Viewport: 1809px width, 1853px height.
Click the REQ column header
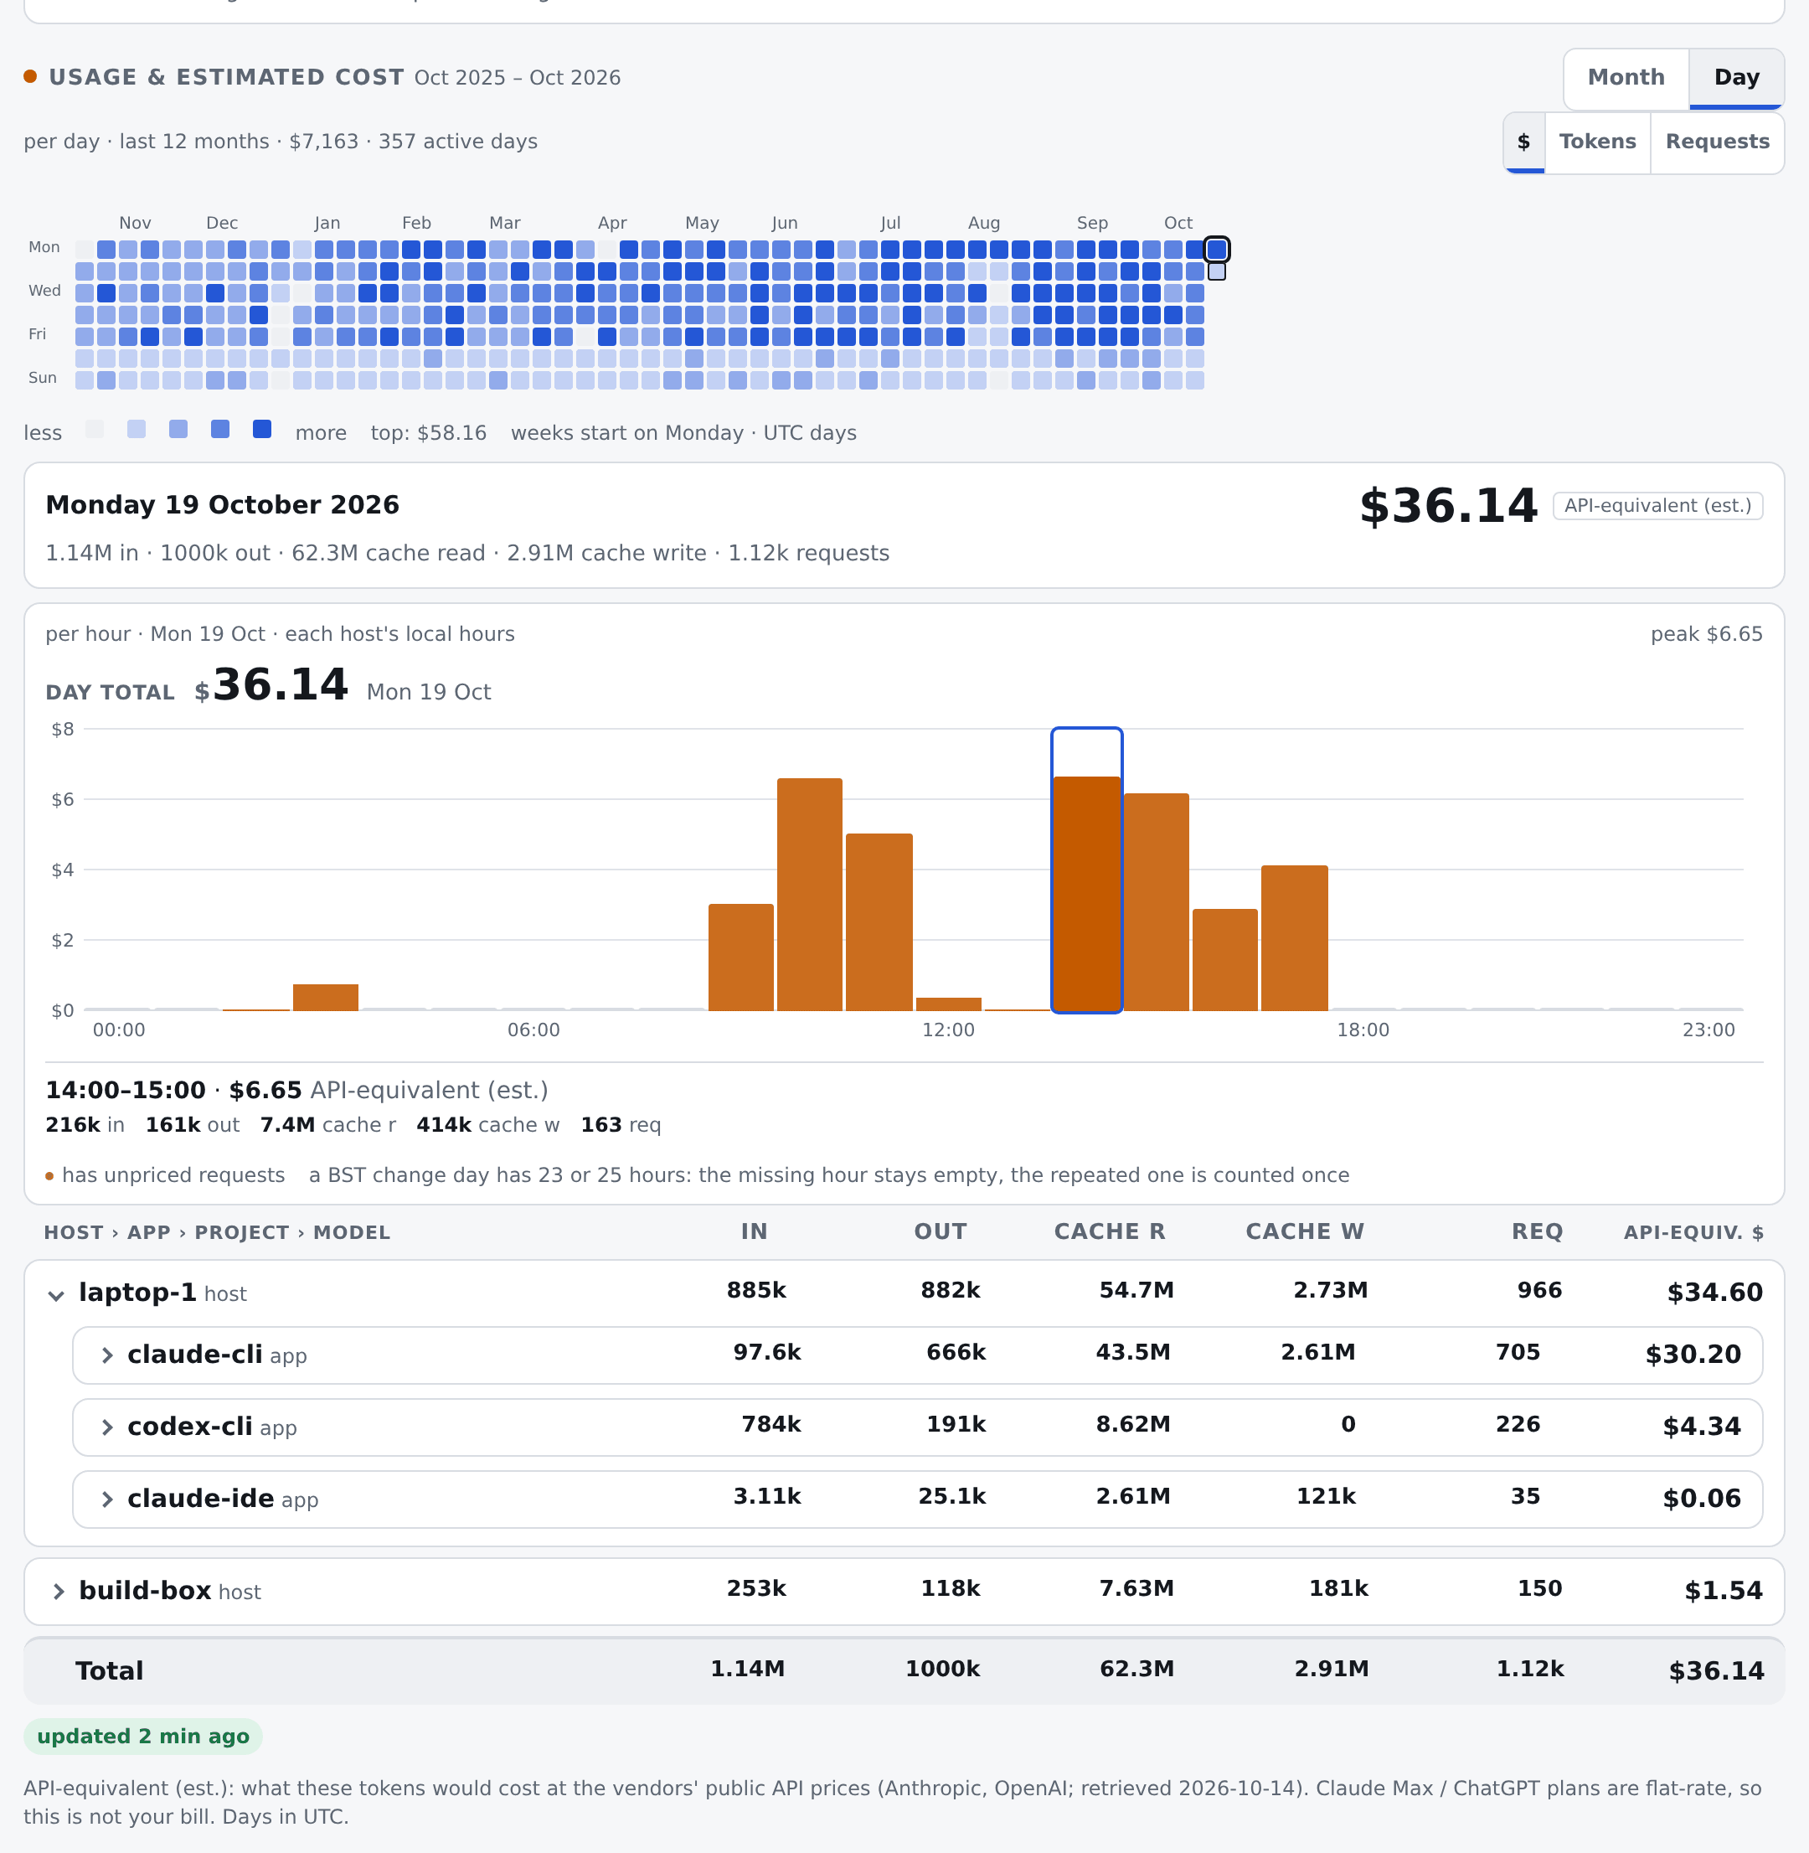point(1536,1231)
